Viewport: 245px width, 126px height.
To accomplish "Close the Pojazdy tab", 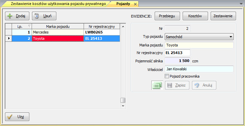I will pos(135,4).
